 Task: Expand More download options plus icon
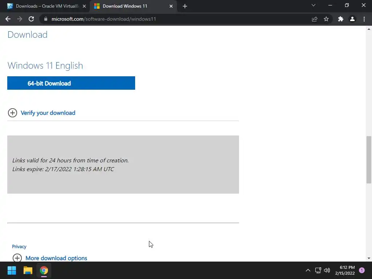point(17,258)
